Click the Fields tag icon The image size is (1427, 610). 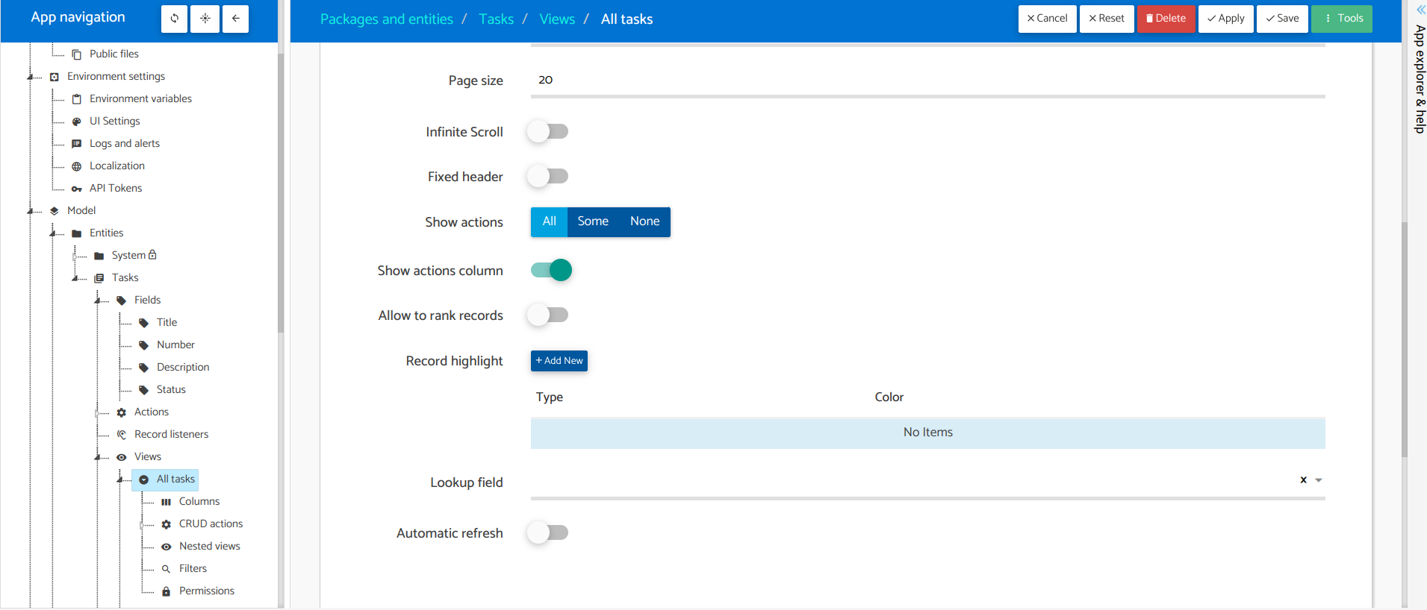pyautogui.click(x=121, y=301)
